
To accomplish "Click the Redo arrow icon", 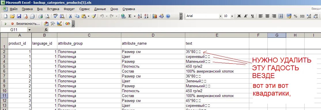I will (112, 16).
